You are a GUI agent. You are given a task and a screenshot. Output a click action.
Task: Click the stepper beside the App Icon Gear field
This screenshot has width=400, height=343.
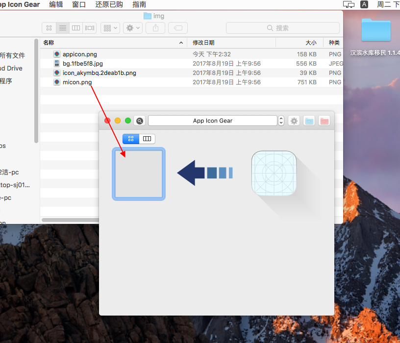point(281,121)
